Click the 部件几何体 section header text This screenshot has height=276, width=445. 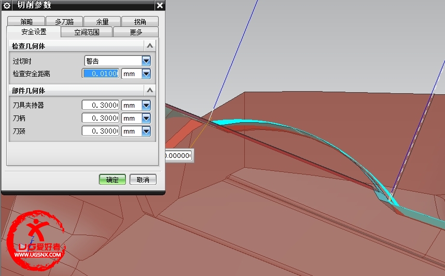[29, 91]
